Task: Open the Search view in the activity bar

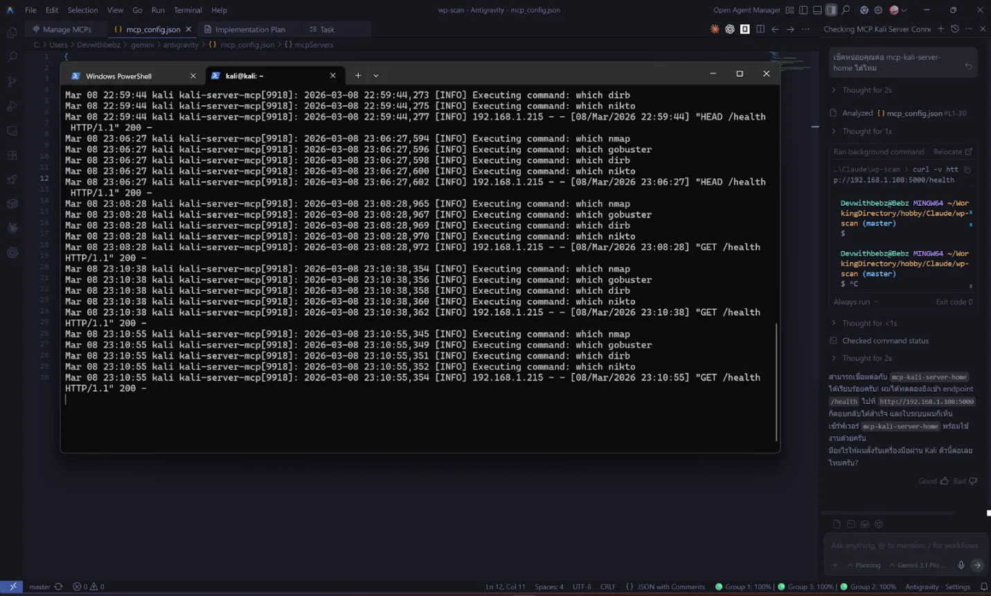Action: coord(12,57)
